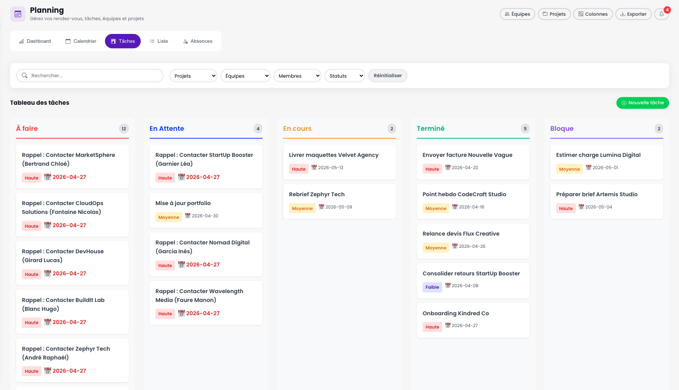Click the Équipes button in the header

(x=518, y=14)
